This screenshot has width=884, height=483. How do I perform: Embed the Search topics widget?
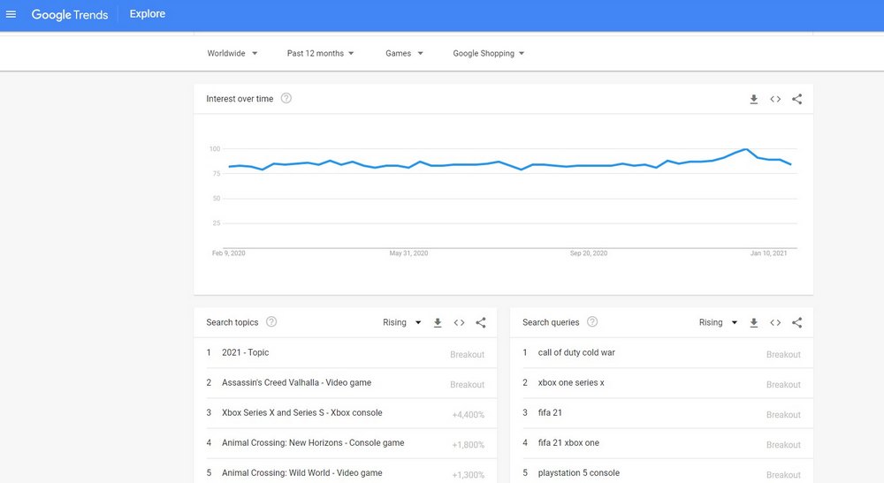[459, 322]
